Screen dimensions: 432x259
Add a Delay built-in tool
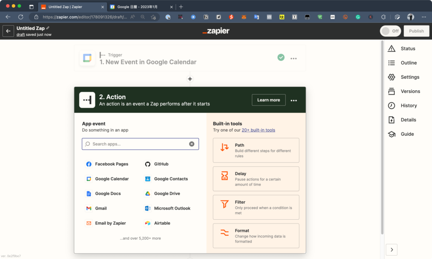click(x=256, y=179)
